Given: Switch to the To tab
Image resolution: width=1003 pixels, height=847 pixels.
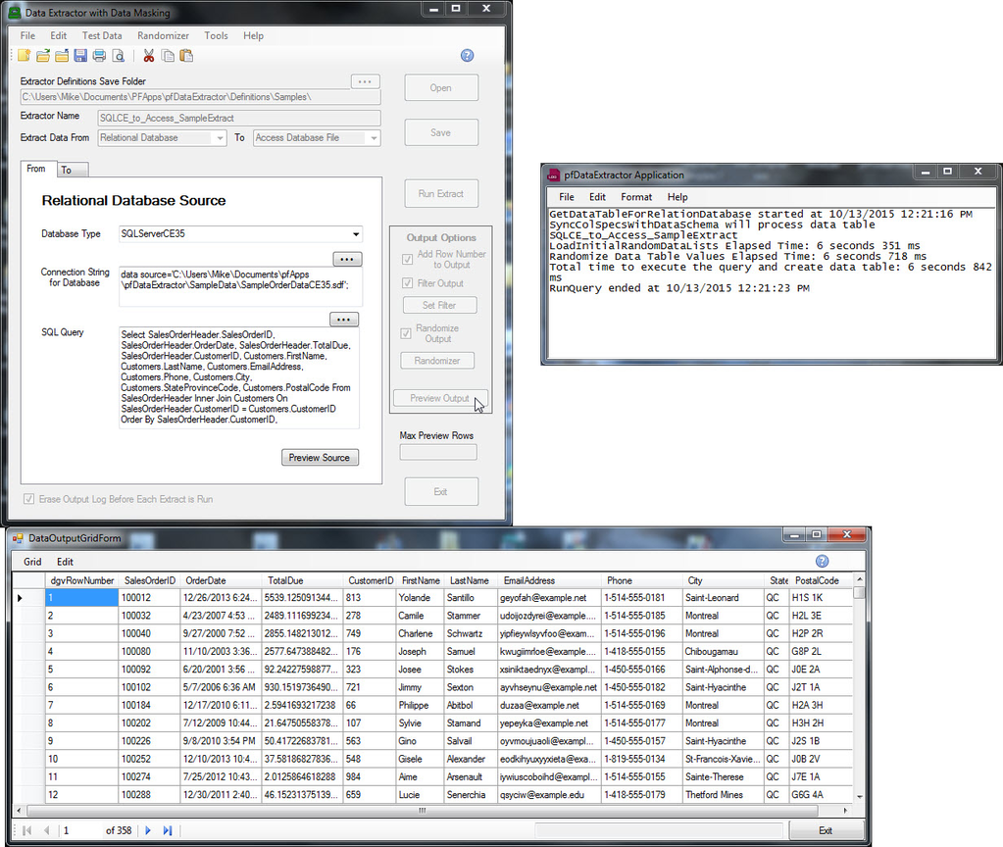Looking at the screenshot, I should 67,171.
